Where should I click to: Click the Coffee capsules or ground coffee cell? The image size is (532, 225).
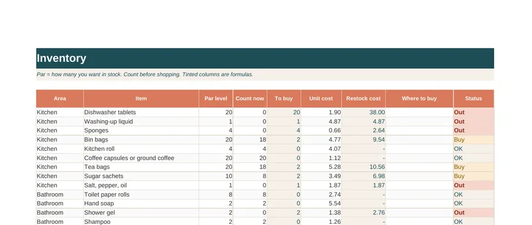[x=141, y=158]
